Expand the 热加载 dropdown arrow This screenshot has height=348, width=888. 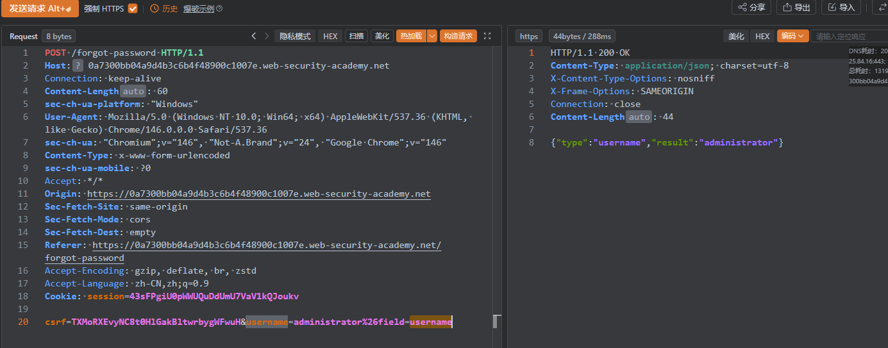pyautogui.click(x=432, y=37)
